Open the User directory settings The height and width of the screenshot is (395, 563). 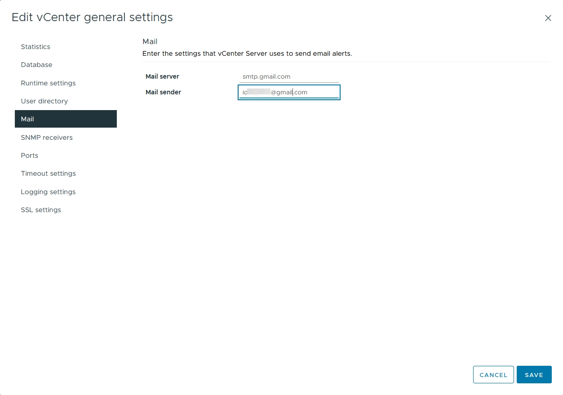(44, 101)
